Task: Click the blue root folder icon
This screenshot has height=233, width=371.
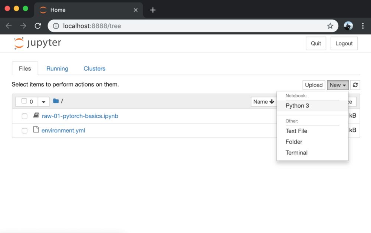Action: click(56, 101)
